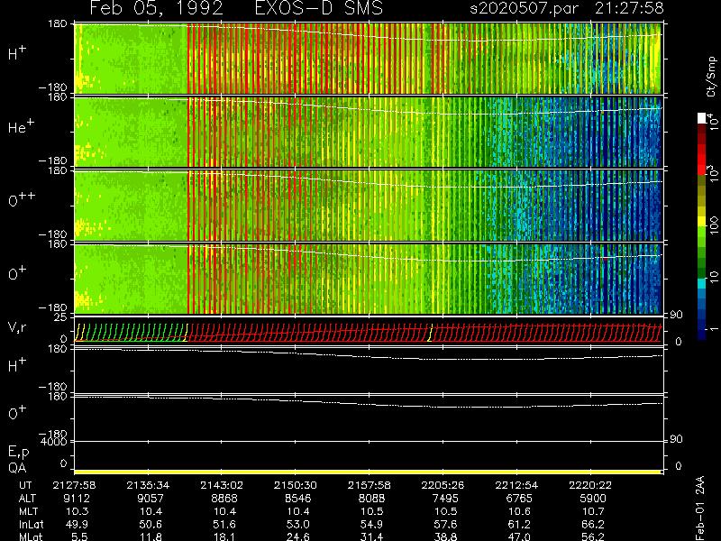Screen dimensions: 721x541
Task: Click the V,r velocity trace strip
Action: [x=368, y=332]
